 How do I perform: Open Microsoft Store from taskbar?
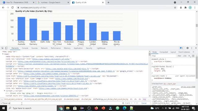(75, 108)
